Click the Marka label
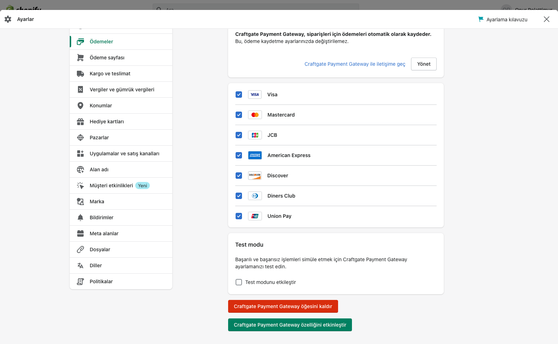 (97, 201)
